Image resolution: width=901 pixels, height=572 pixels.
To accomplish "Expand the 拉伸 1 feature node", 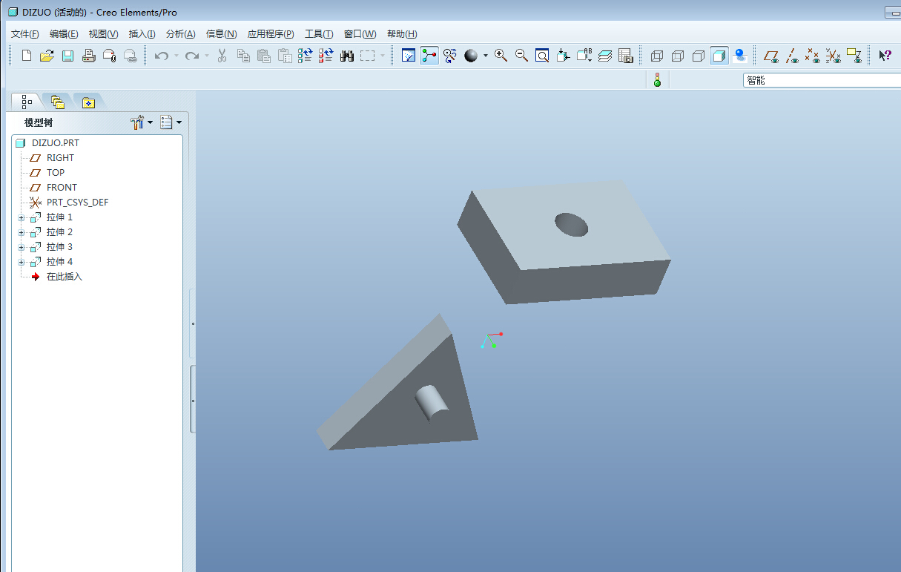I will click(21, 217).
